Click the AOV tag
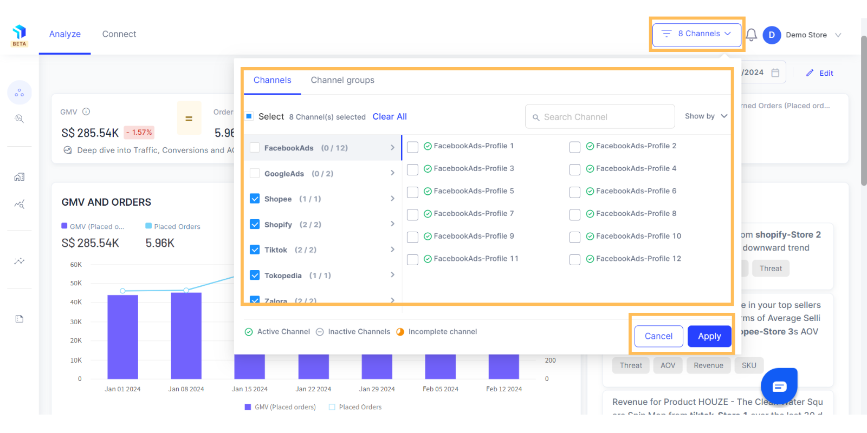The height and width of the screenshot is (433, 867). coord(668,365)
